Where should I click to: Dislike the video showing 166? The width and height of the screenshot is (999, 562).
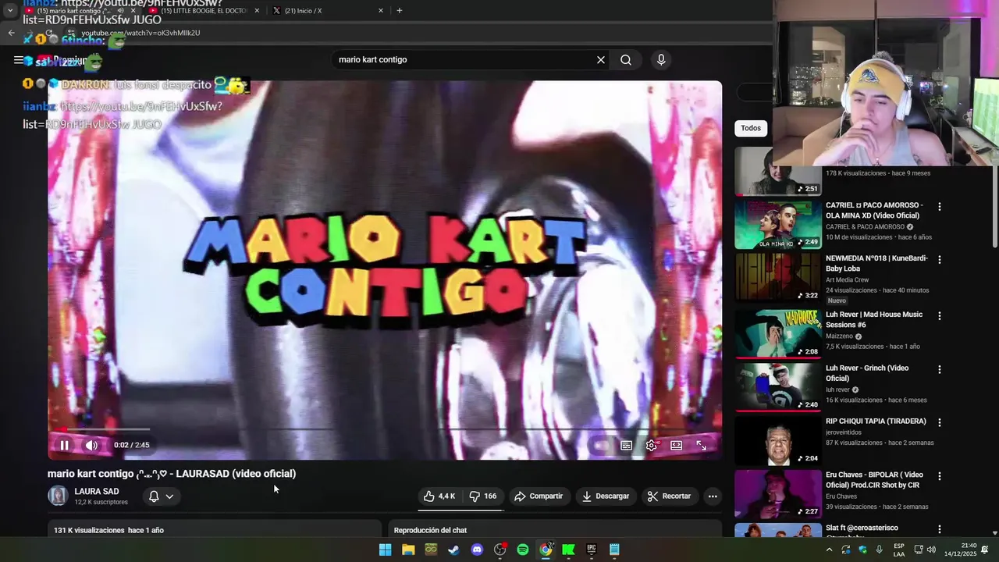tap(482, 496)
